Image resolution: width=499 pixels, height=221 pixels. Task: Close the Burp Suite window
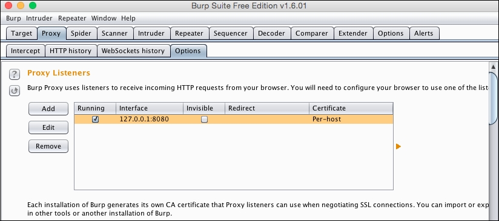[8, 5]
